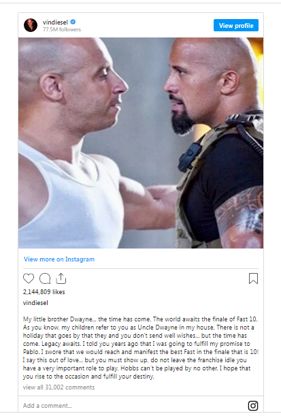281x416 pixels.
Task: Click the vindiesel username in the header
Action: [x=55, y=22]
